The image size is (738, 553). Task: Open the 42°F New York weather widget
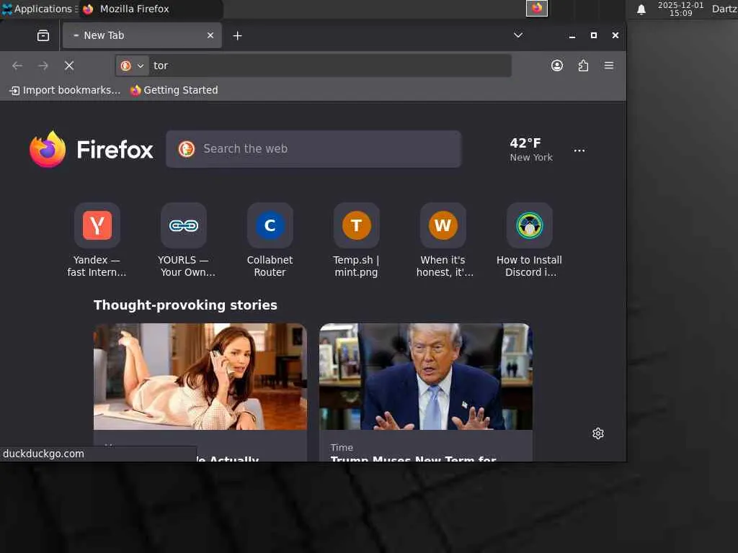click(x=531, y=150)
